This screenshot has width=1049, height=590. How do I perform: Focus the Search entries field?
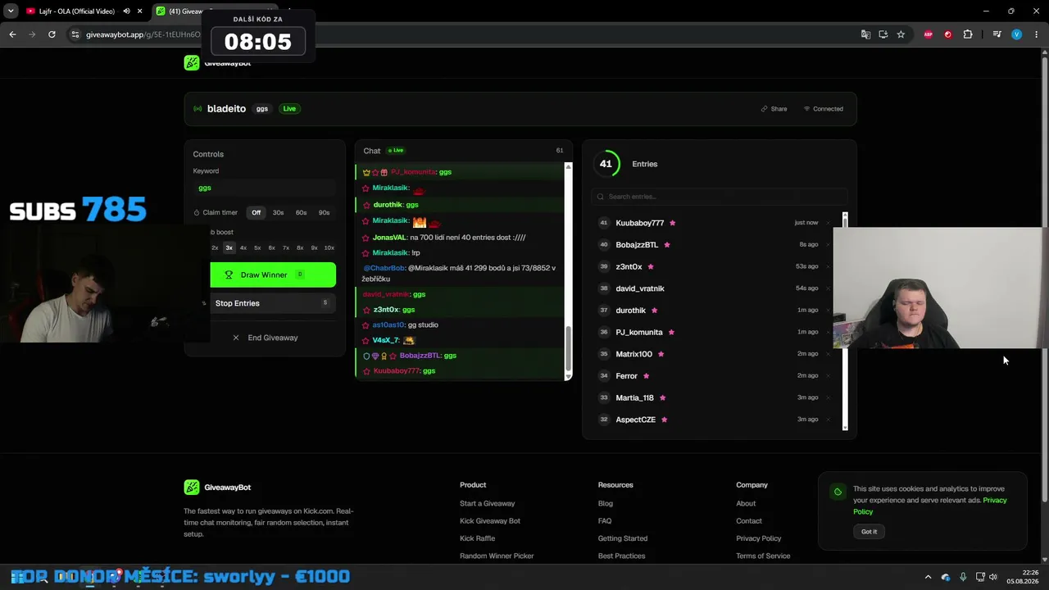(x=719, y=197)
